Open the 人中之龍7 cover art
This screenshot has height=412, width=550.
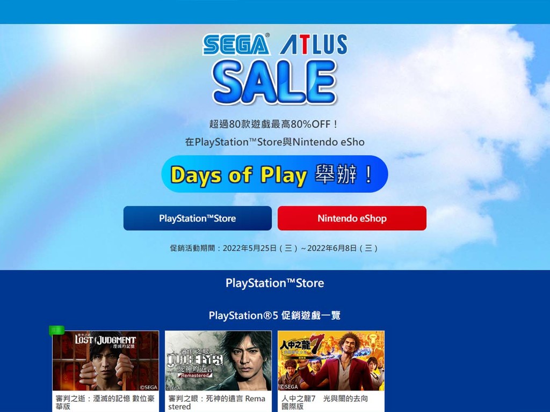pos(331,361)
